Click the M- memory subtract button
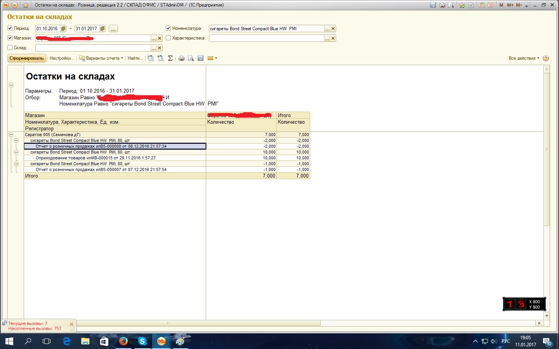The width and height of the screenshot is (559, 349). tap(519, 5)
